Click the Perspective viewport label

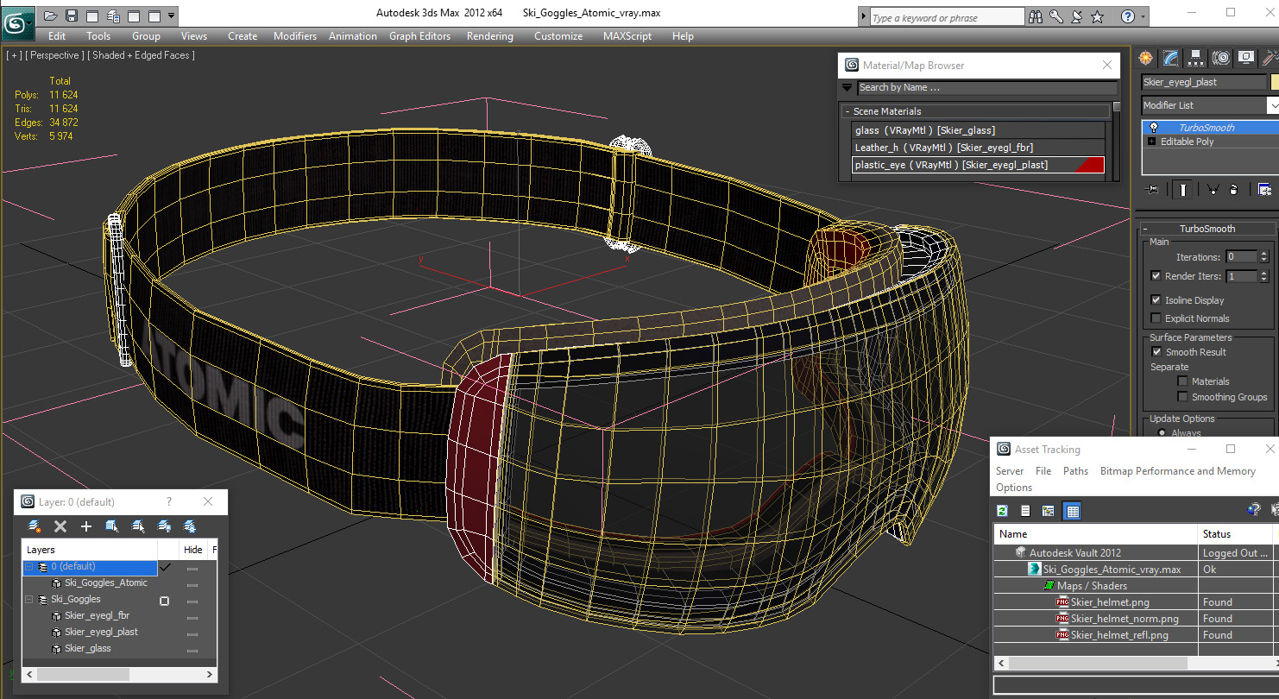(x=55, y=55)
